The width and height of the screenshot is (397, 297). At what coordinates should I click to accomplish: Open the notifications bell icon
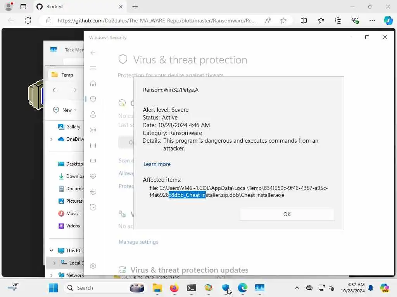[x=371, y=288]
